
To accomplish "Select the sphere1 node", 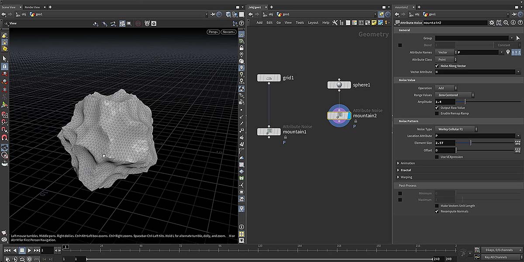I will click(339, 85).
